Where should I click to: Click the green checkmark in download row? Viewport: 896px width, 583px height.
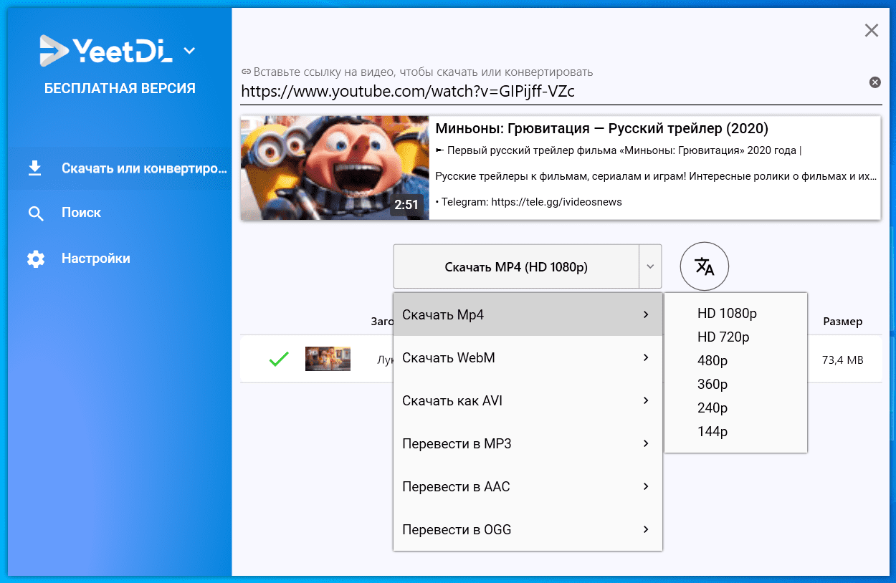279,359
